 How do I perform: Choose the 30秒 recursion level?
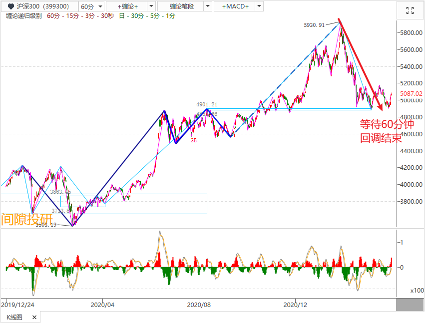coord(107,16)
